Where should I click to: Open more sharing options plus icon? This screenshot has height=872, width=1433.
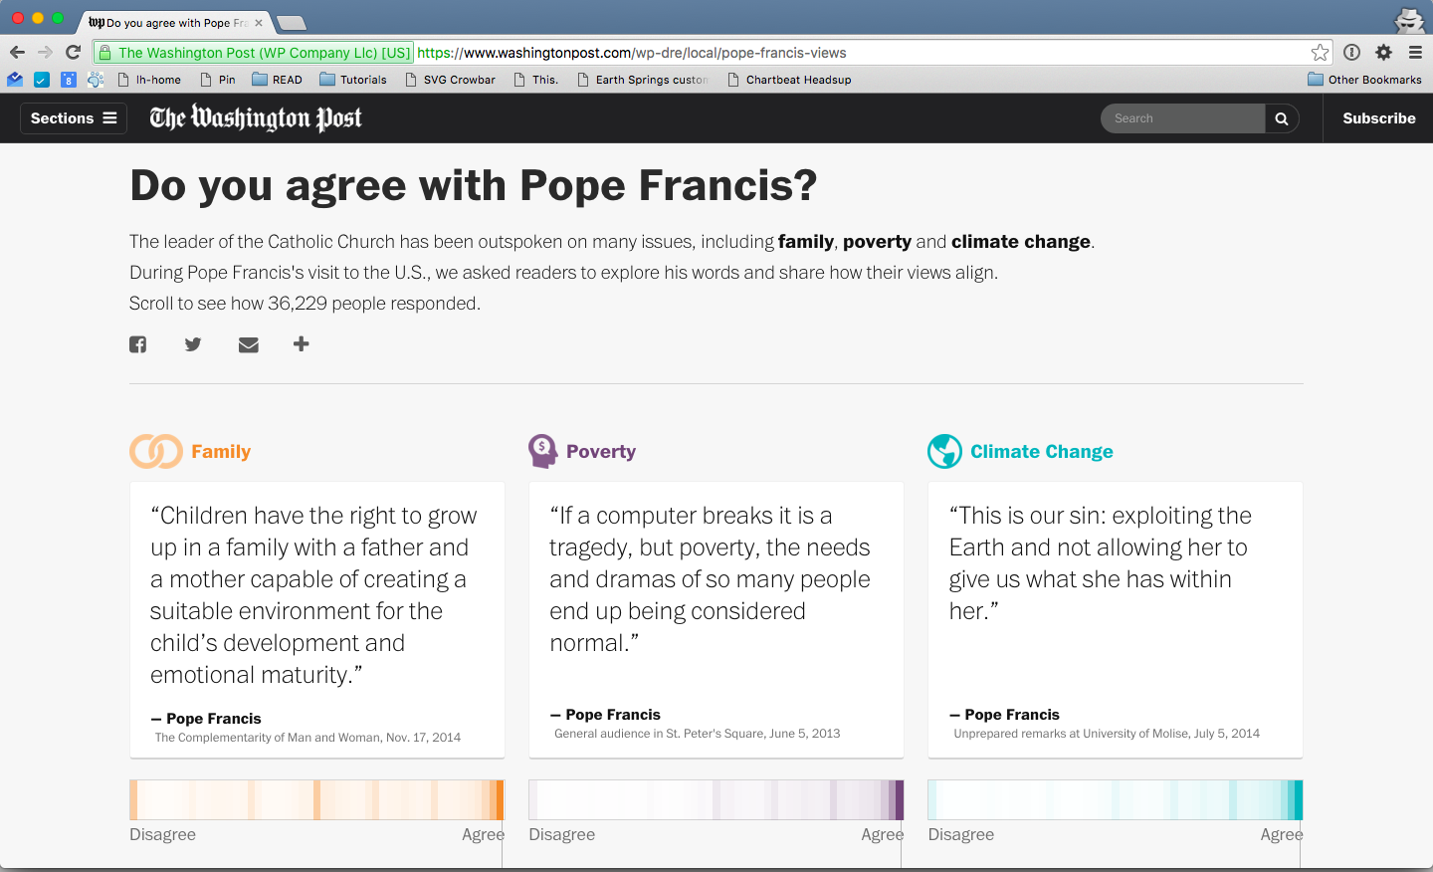pyautogui.click(x=302, y=343)
